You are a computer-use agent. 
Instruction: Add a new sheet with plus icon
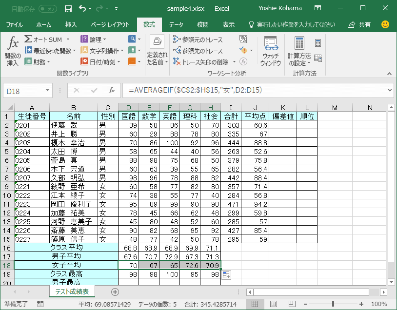point(115,292)
